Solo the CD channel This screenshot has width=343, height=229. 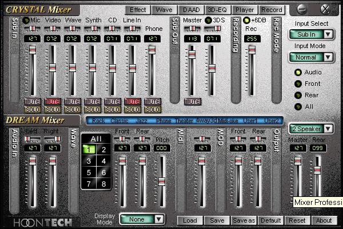click(x=113, y=109)
